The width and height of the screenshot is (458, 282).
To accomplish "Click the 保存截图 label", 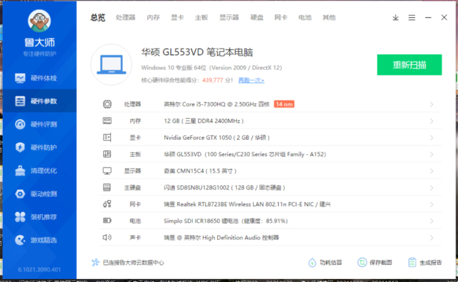I will [x=381, y=262].
